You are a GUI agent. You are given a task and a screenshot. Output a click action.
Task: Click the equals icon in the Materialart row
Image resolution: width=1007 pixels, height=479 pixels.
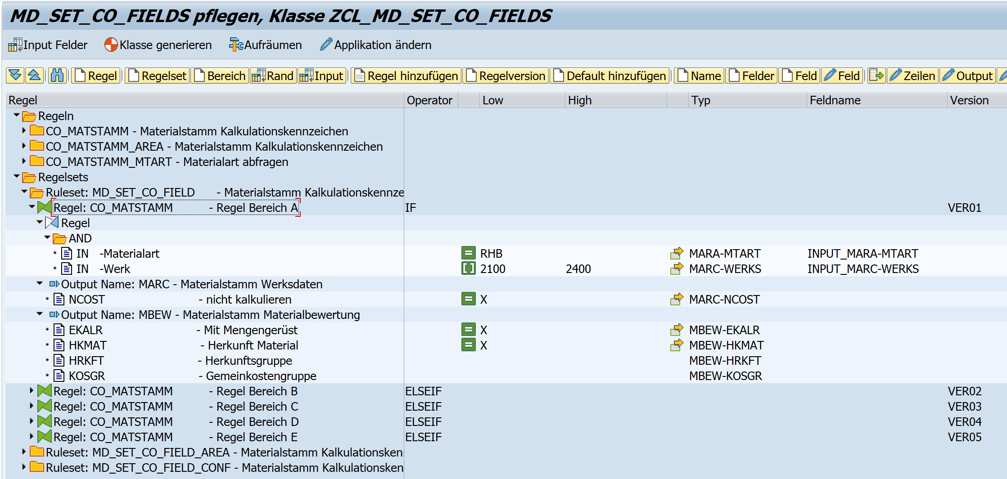pos(468,253)
